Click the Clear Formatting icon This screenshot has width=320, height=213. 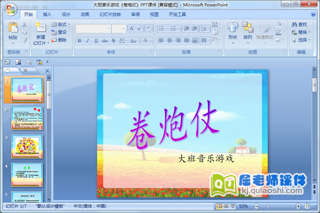pyautogui.click(x=149, y=28)
